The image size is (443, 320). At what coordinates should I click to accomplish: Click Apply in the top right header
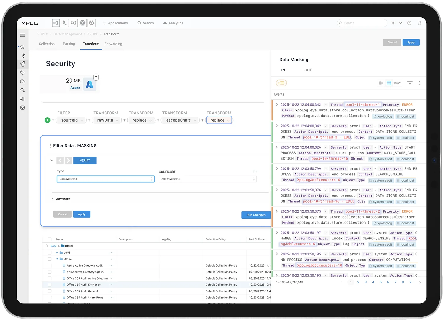pos(411,42)
